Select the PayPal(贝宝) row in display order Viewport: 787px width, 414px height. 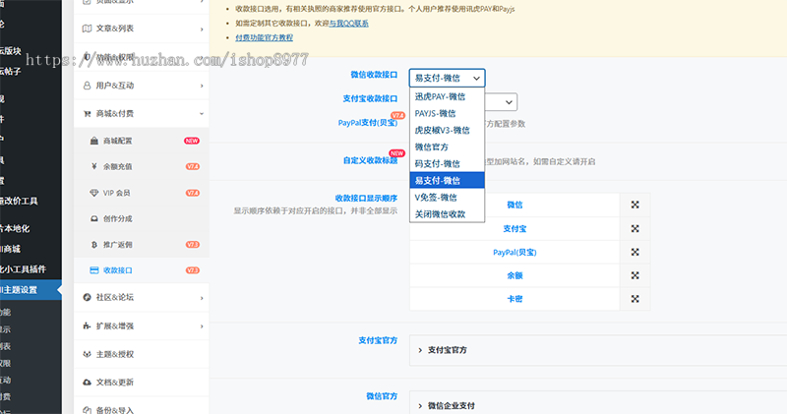[x=515, y=252]
